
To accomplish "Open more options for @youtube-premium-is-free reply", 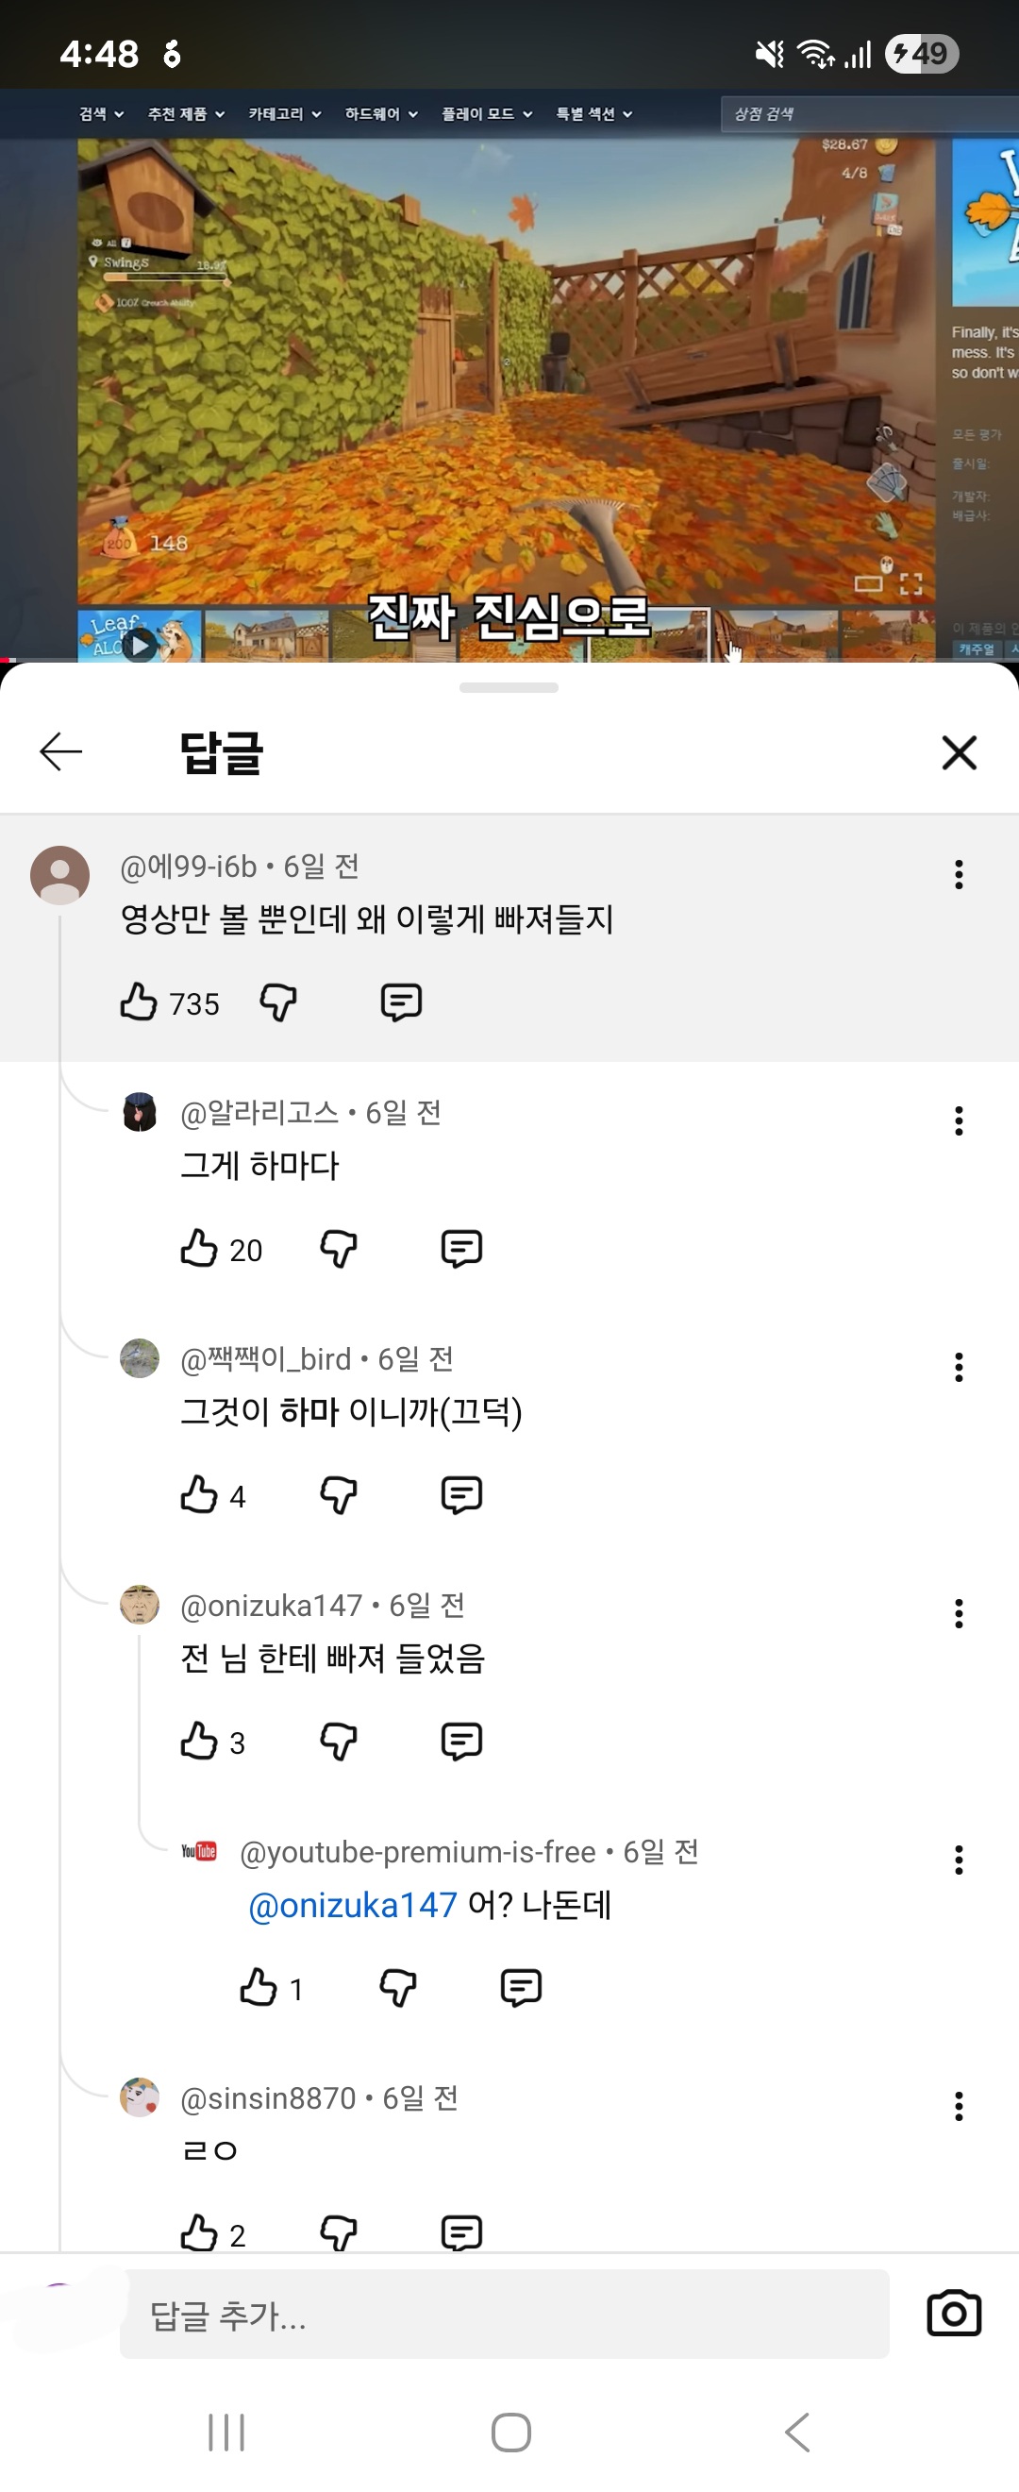I will (x=958, y=1860).
